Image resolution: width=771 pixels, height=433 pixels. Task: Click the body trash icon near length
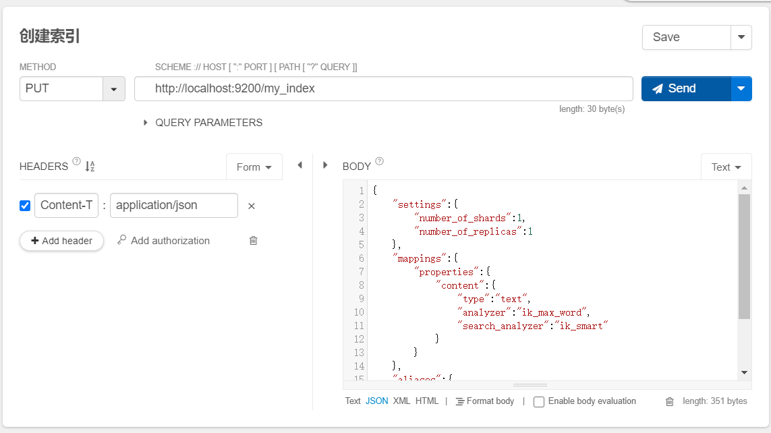(670, 401)
